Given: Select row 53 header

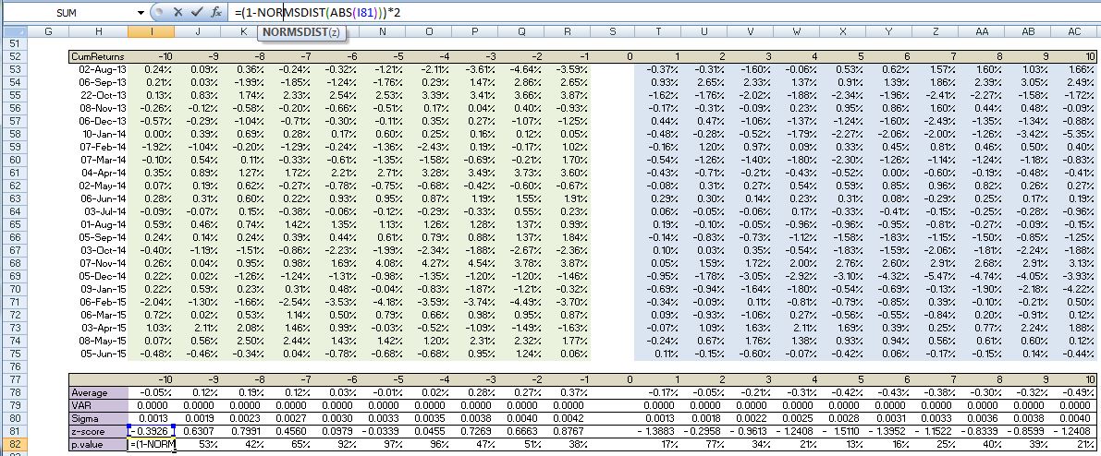Looking at the screenshot, I should click(x=13, y=69).
